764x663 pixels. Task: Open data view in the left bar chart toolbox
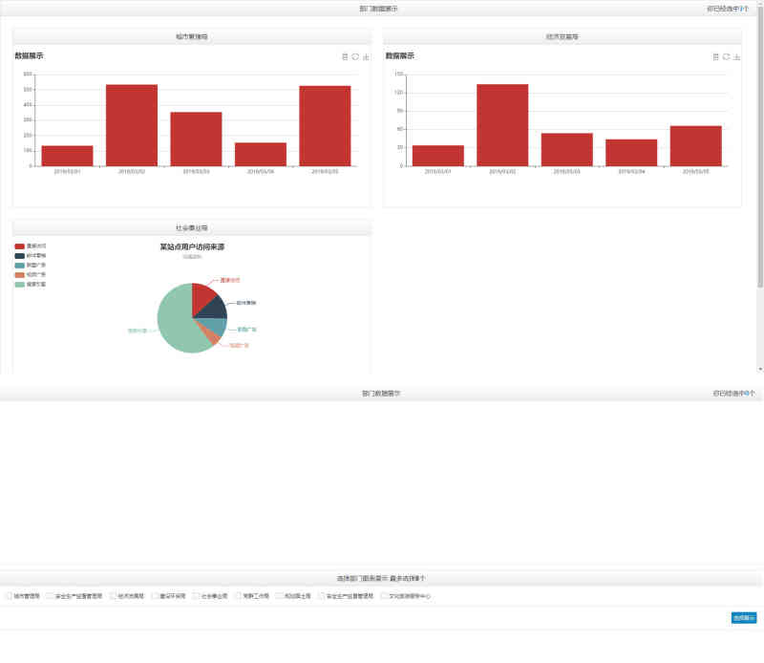click(345, 57)
